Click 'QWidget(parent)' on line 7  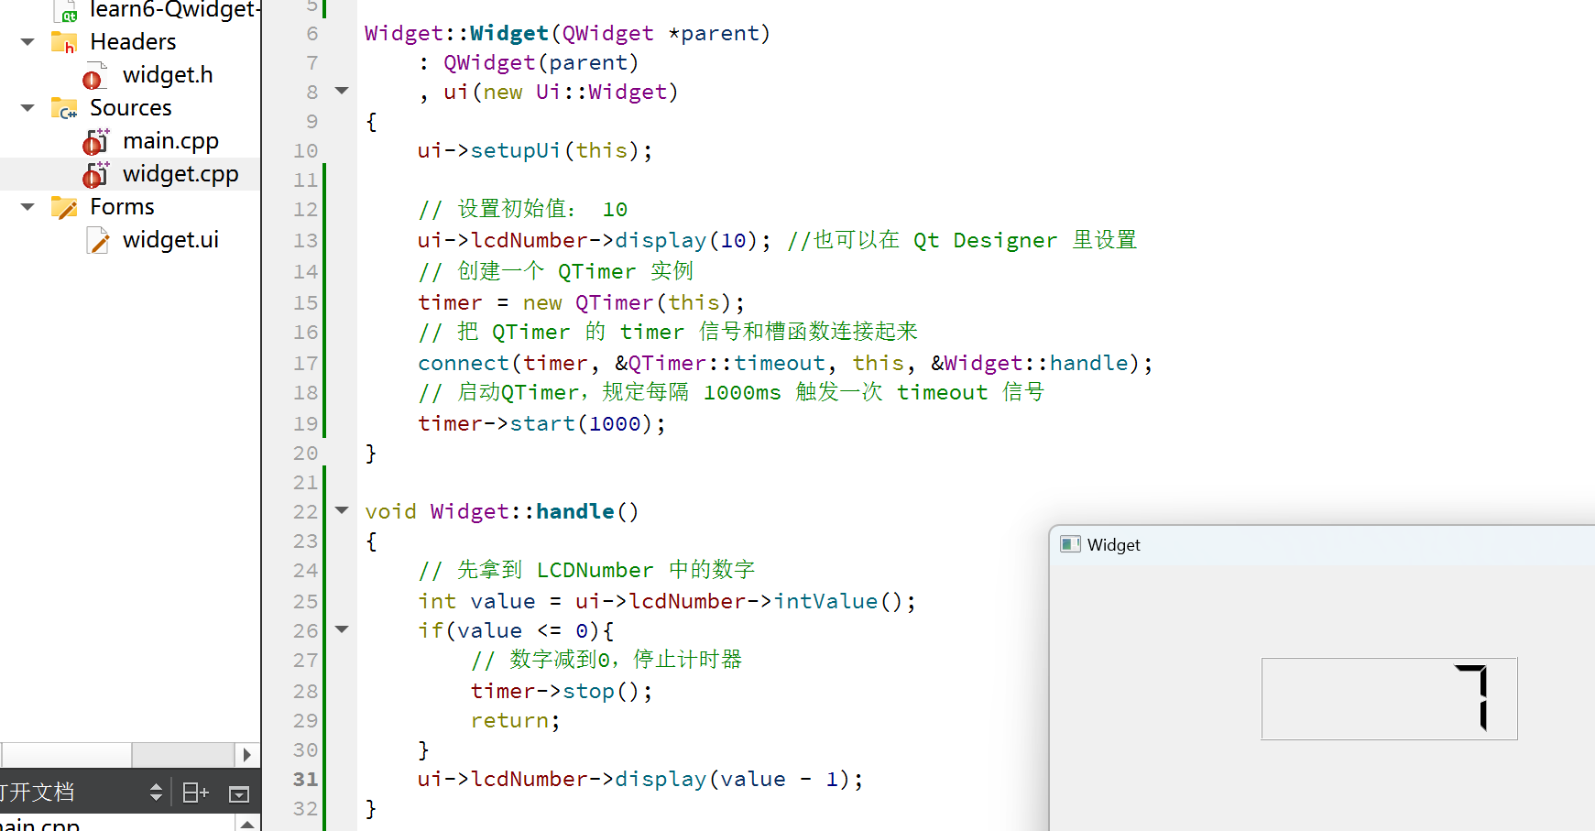[541, 62]
